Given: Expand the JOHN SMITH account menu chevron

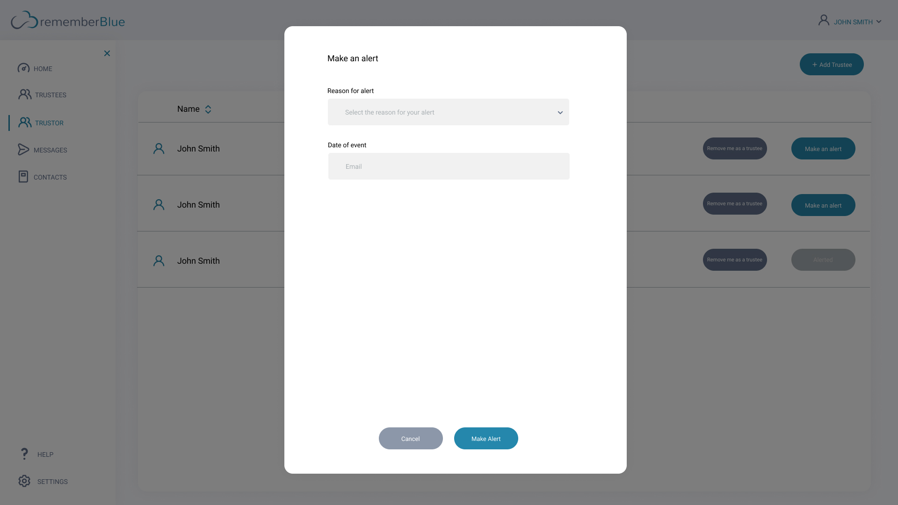Looking at the screenshot, I should coord(879,22).
